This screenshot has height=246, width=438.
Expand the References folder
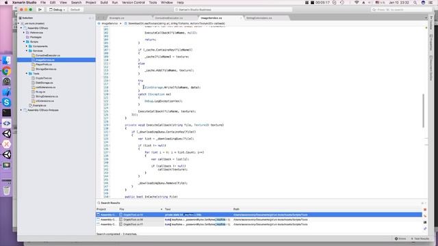tap(24, 33)
